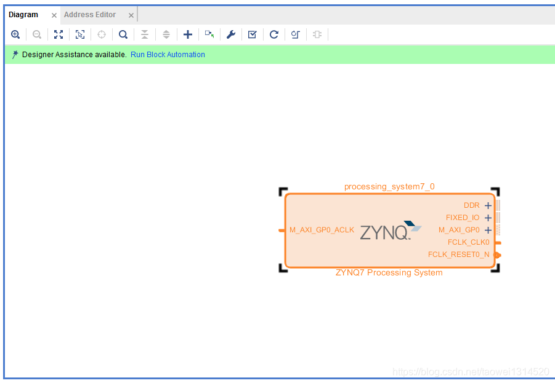This screenshot has height=383, width=555.
Task: Open the Address Editor tab
Action: tap(90, 15)
